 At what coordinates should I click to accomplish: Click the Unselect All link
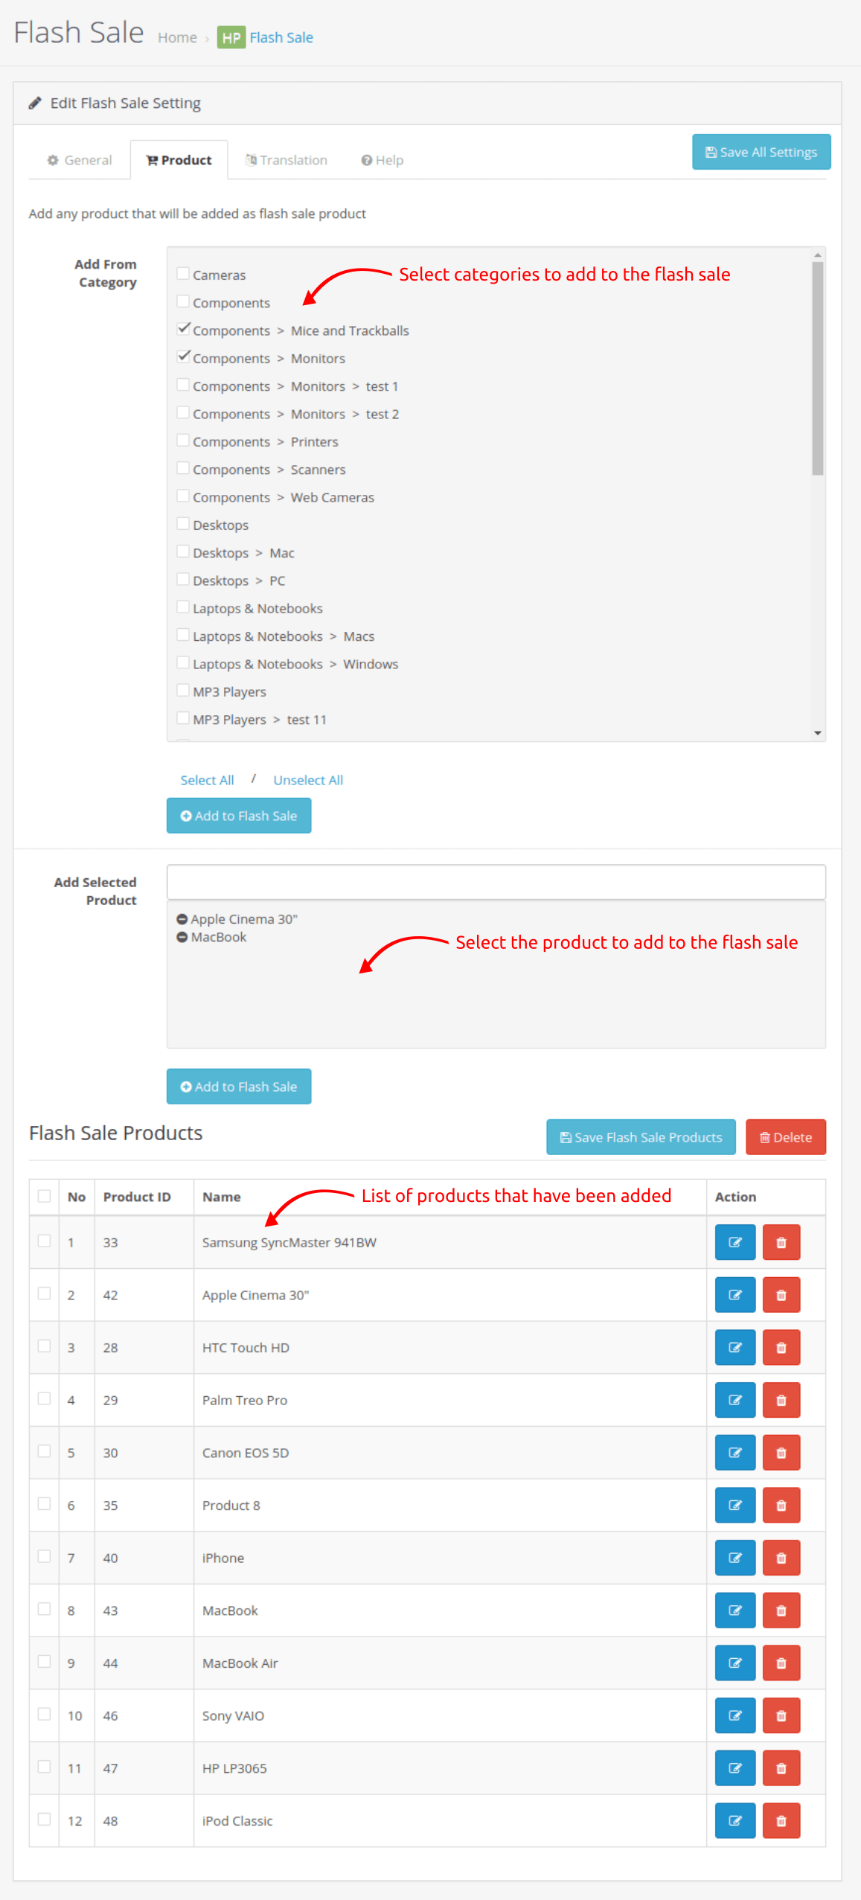coord(308,780)
